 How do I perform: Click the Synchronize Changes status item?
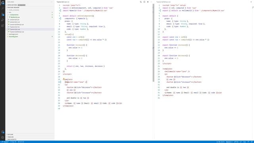tap(13, 142)
